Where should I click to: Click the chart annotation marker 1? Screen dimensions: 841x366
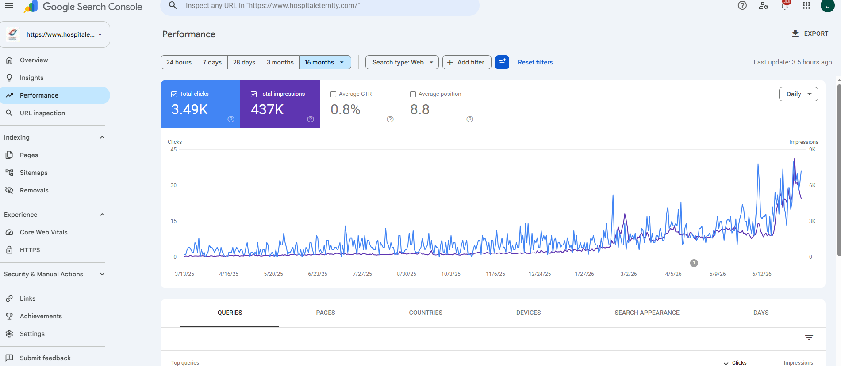tap(694, 263)
